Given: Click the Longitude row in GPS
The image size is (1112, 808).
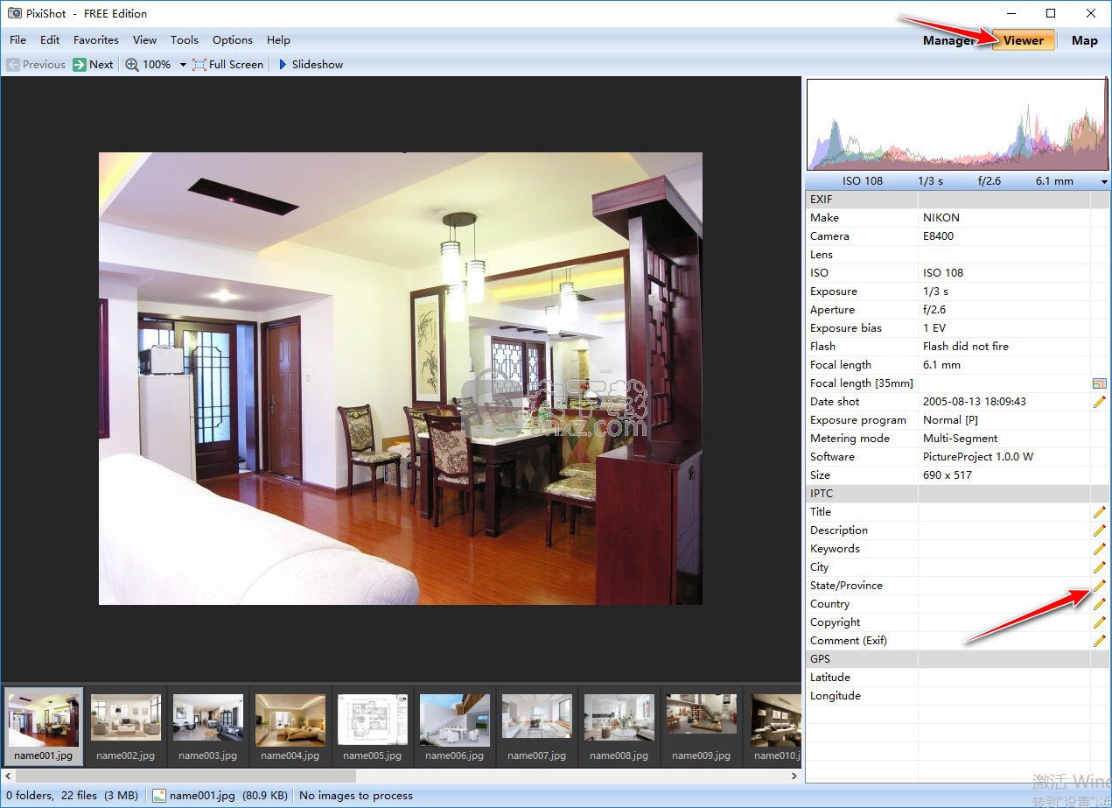Looking at the screenshot, I should point(957,696).
